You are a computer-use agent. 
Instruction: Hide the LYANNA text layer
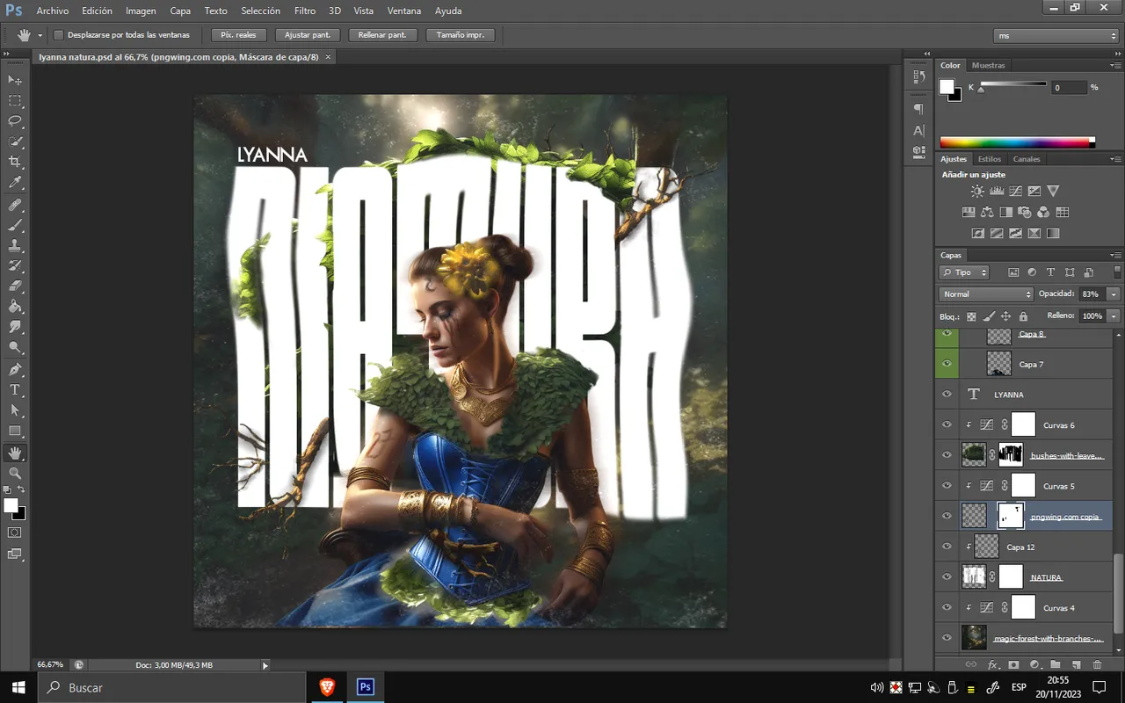pyautogui.click(x=947, y=395)
